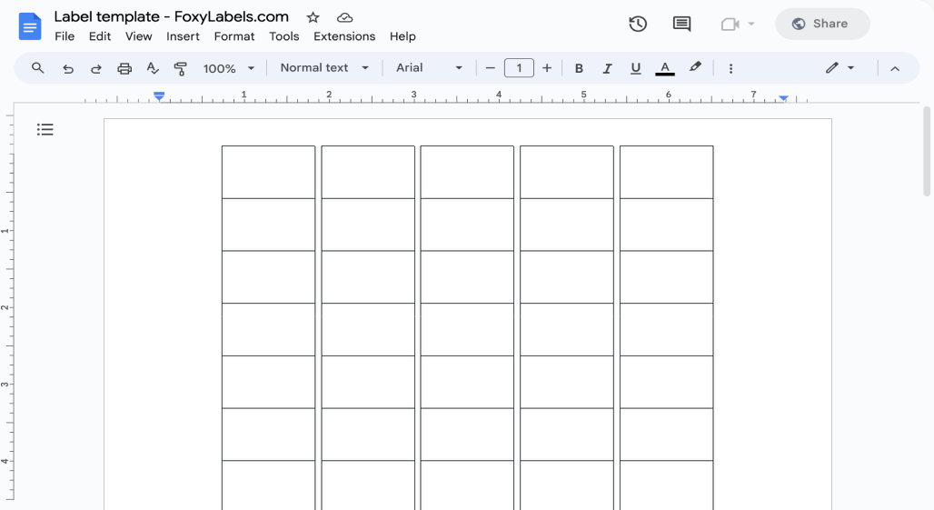Open the Normal text style dropdown
Image resolution: width=934 pixels, height=510 pixels.
[324, 68]
